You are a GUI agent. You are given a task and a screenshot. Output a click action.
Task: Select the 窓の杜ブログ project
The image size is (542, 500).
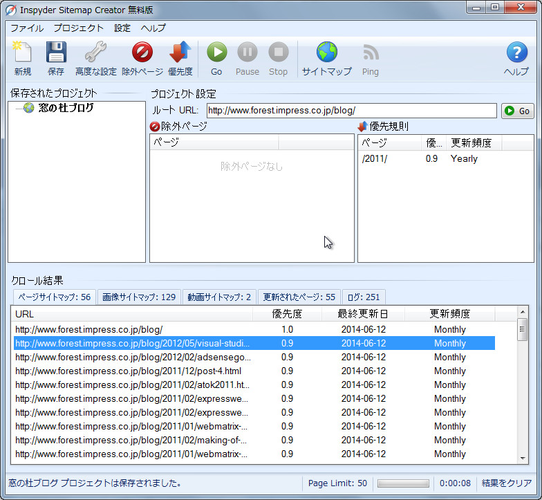pos(66,108)
